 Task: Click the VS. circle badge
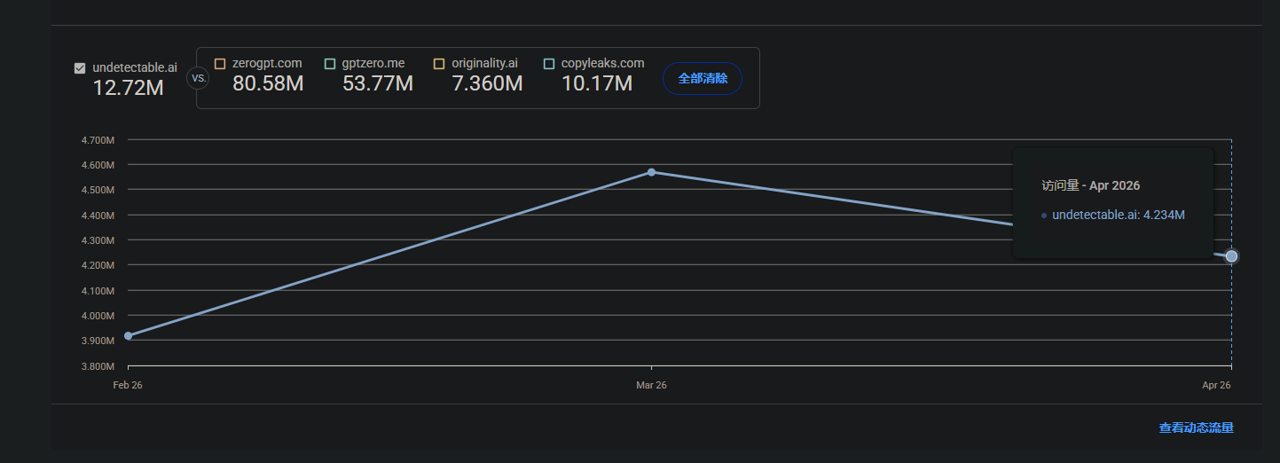pos(199,78)
